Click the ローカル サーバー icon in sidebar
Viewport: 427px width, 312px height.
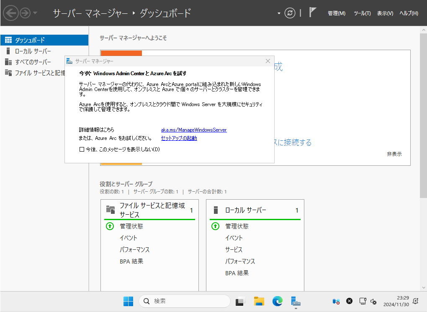tap(8, 51)
